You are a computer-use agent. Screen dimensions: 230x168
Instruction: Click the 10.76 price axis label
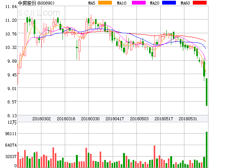[11, 34]
